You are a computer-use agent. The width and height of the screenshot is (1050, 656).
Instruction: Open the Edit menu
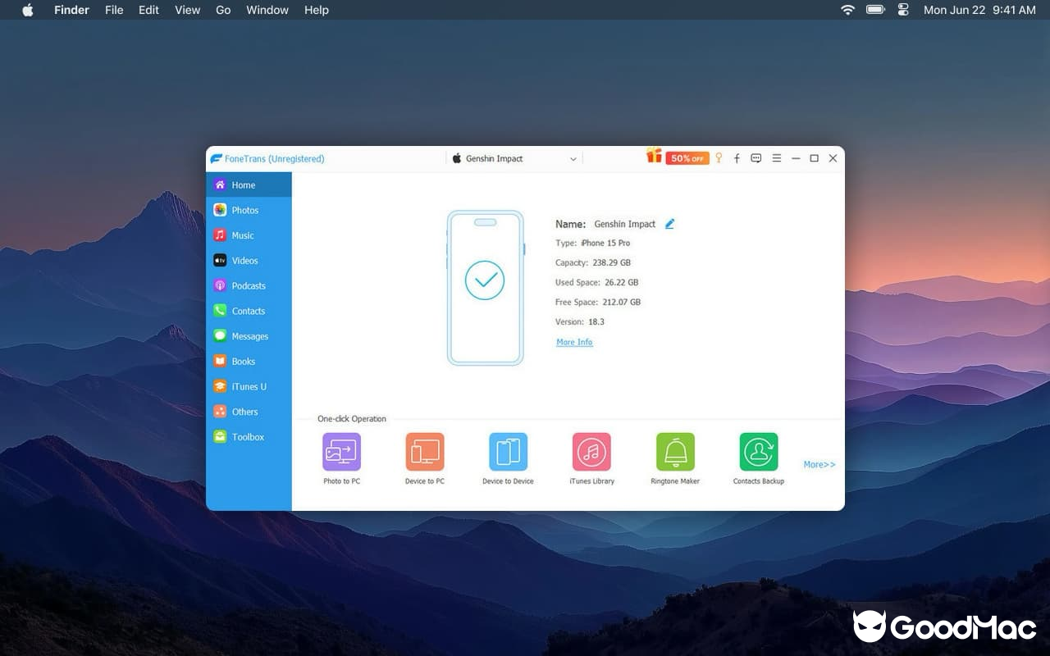[148, 10]
